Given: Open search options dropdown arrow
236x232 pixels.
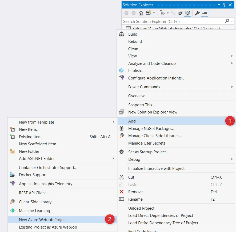Looking at the screenshot, I should pos(232,21).
